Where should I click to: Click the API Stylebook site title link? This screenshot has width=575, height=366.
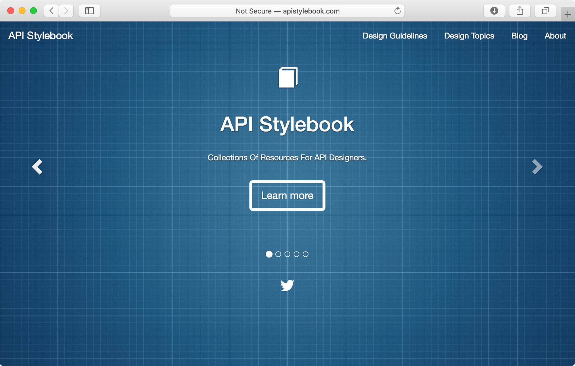pyautogui.click(x=41, y=36)
